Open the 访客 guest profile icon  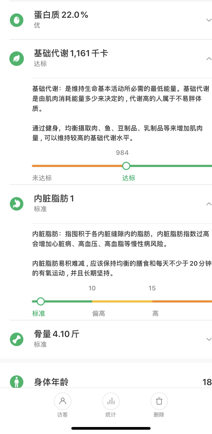[62, 401]
